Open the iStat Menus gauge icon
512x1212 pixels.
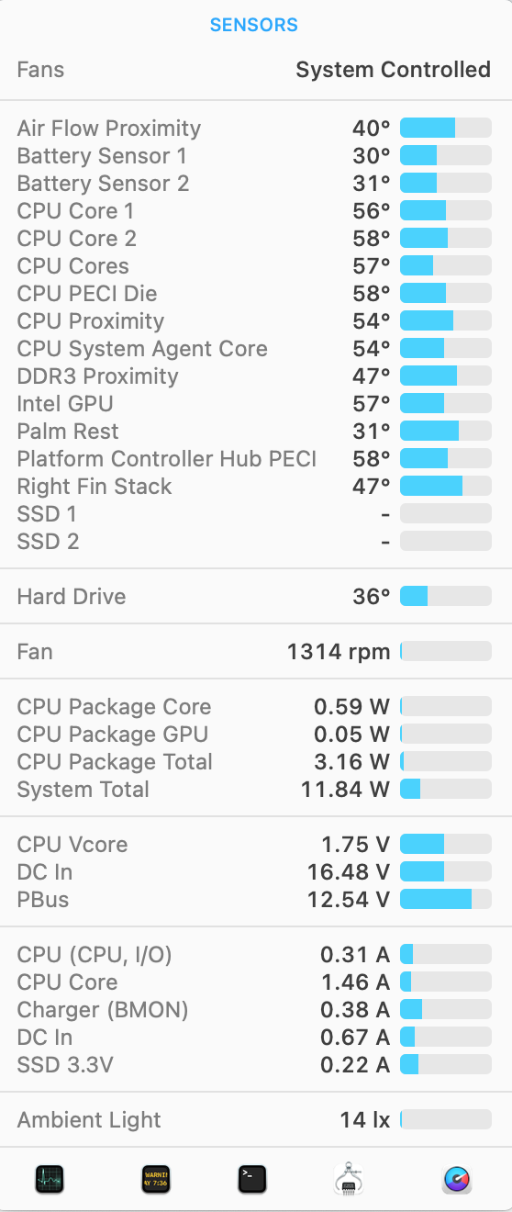click(x=457, y=1179)
